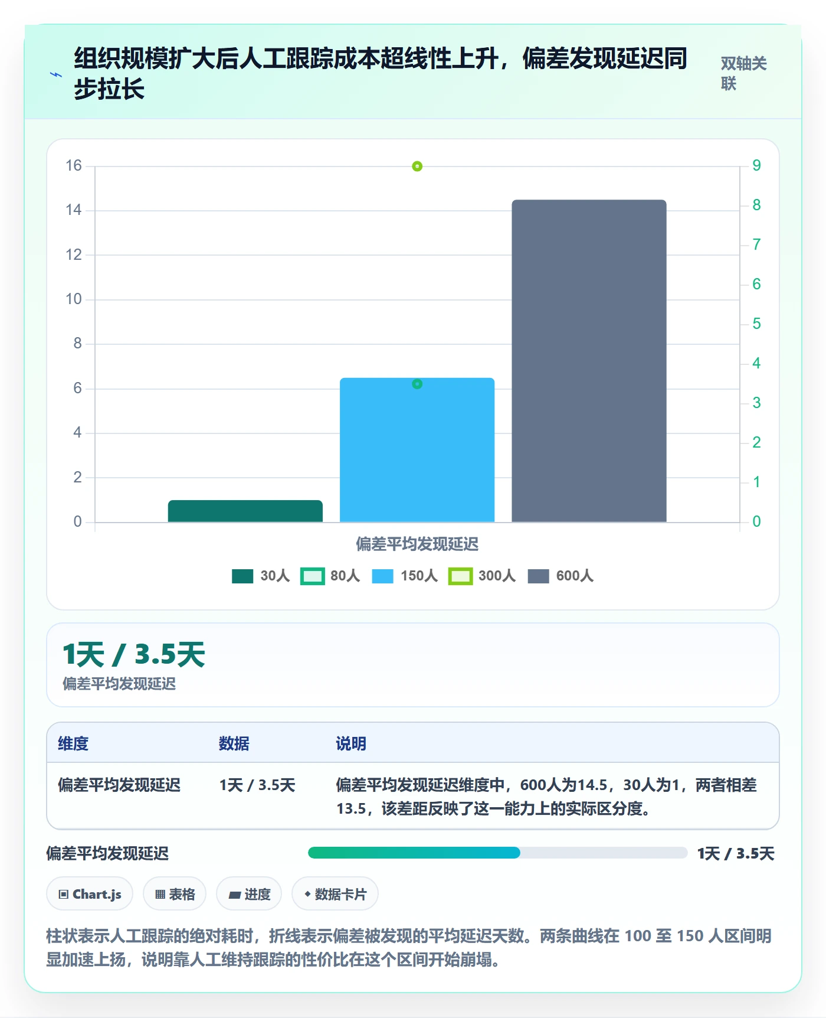Click the 偏差平均发现延迟 x-axis label under the chart
Screen dimensions: 826x1018
point(417,544)
